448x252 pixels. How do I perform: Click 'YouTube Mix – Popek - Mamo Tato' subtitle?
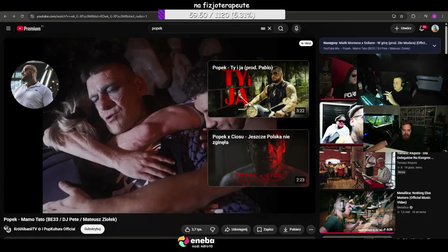[366, 48]
